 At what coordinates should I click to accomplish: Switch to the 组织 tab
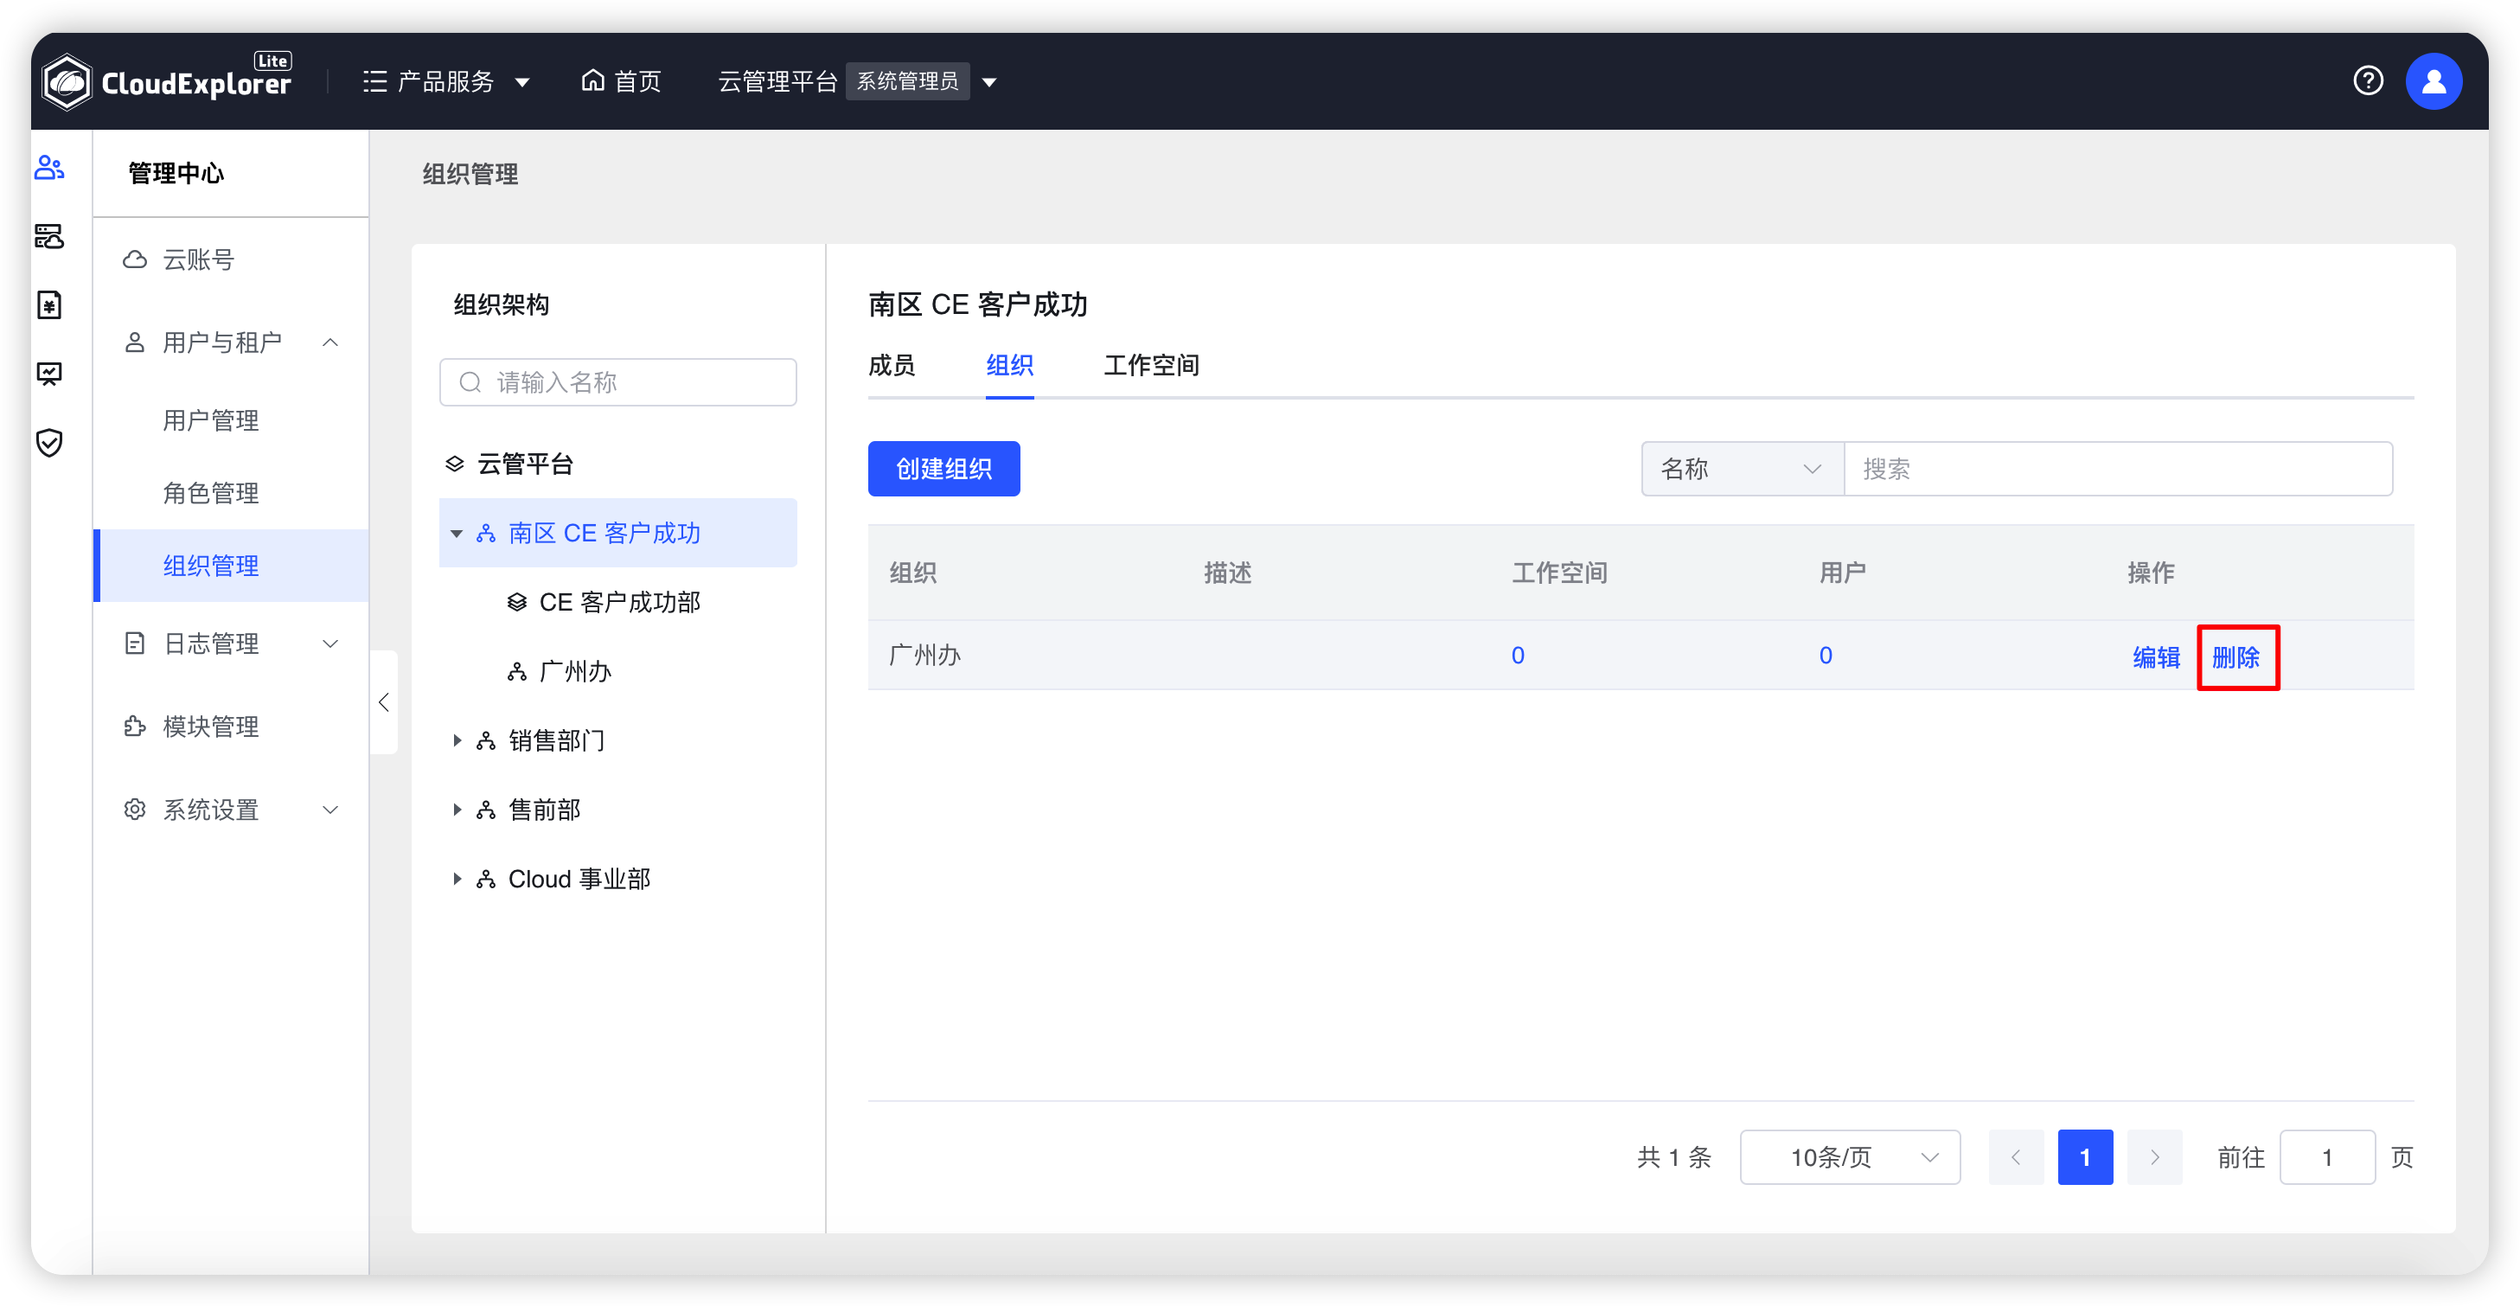1009,366
